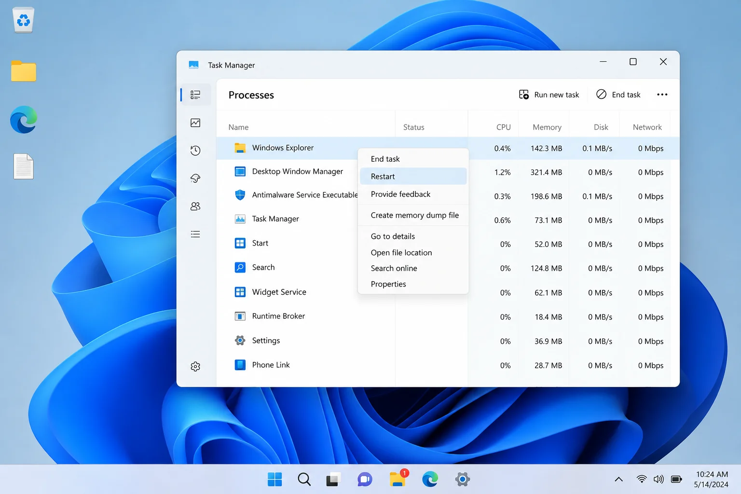This screenshot has height=494, width=741.
Task: Open taskbar Search magnifier
Action: tap(304, 479)
